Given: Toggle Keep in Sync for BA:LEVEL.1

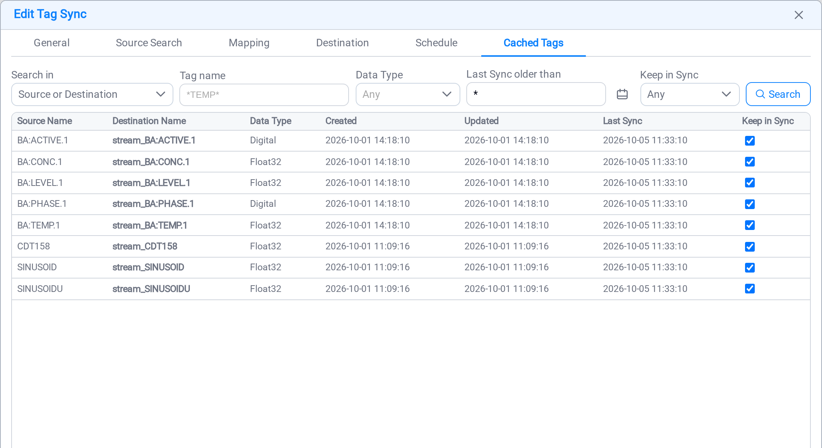Looking at the screenshot, I should pyautogui.click(x=750, y=183).
